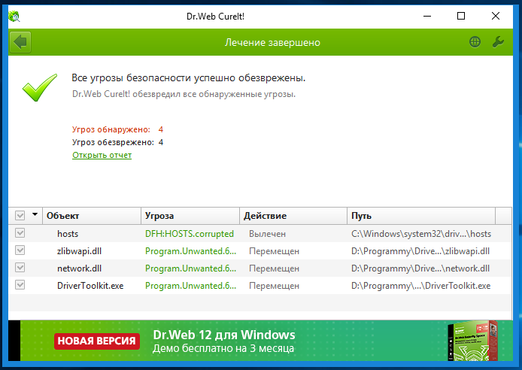Select the DriverToolkit.exe object name

[90, 286]
